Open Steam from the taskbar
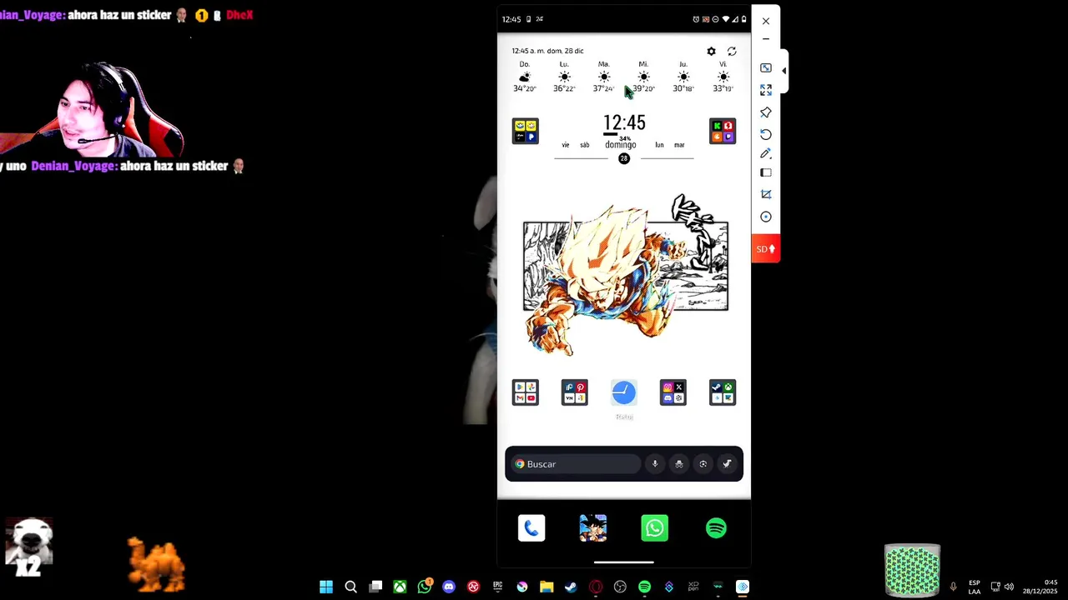This screenshot has height=600, width=1068. pos(571,587)
